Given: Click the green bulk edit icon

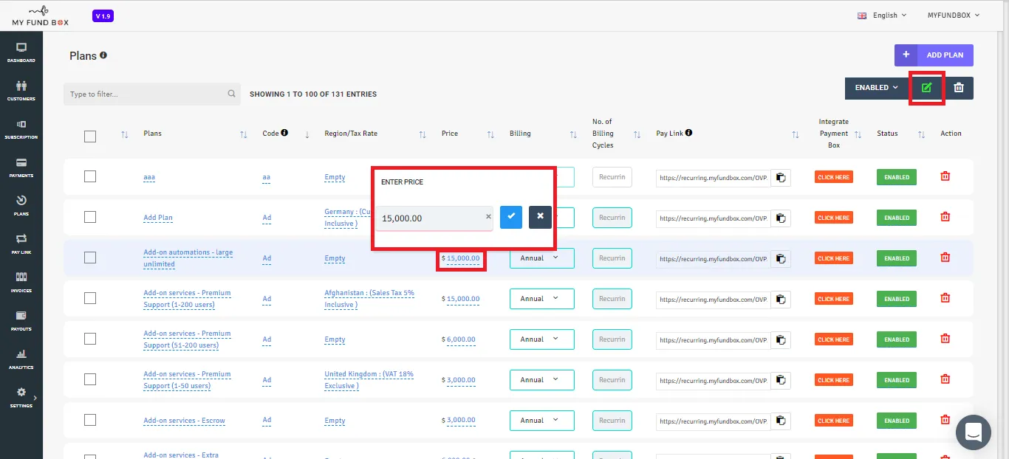Looking at the screenshot, I should pos(926,88).
